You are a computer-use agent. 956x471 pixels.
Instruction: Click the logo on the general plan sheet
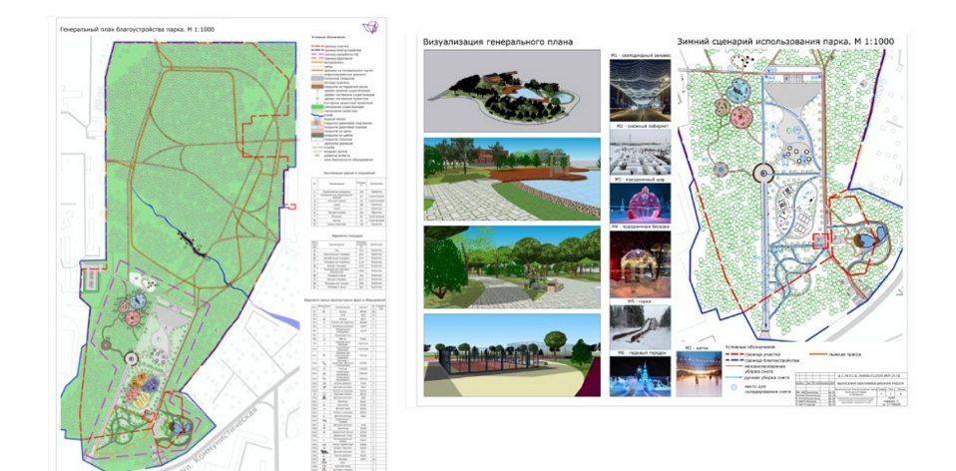tap(369, 29)
